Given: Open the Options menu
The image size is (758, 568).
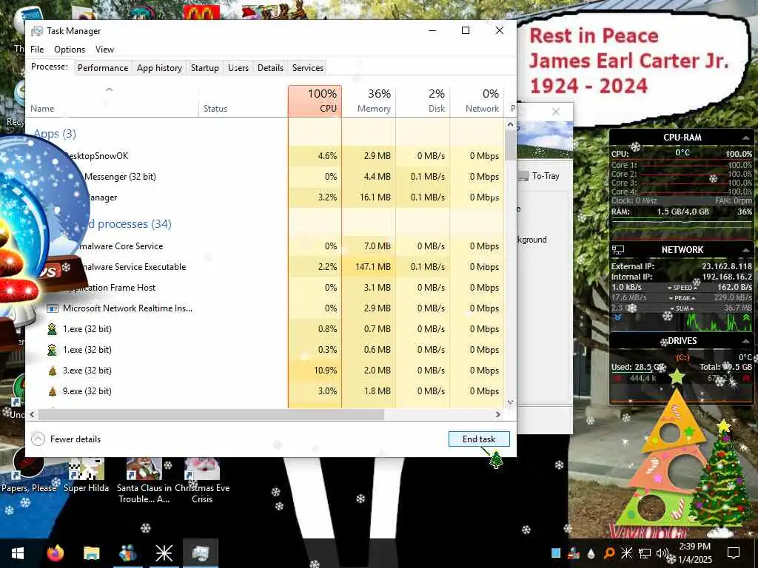Looking at the screenshot, I should coord(70,50).
